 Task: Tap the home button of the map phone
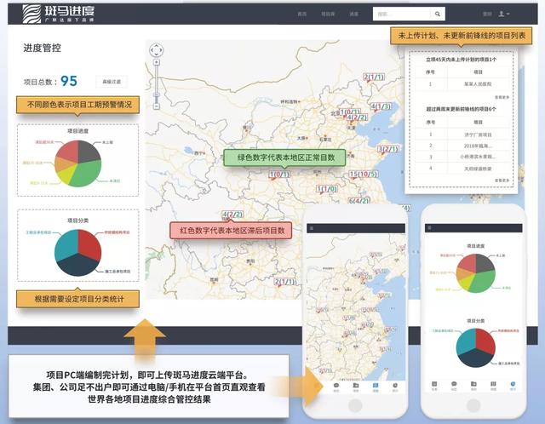click(x=355, y=405)
